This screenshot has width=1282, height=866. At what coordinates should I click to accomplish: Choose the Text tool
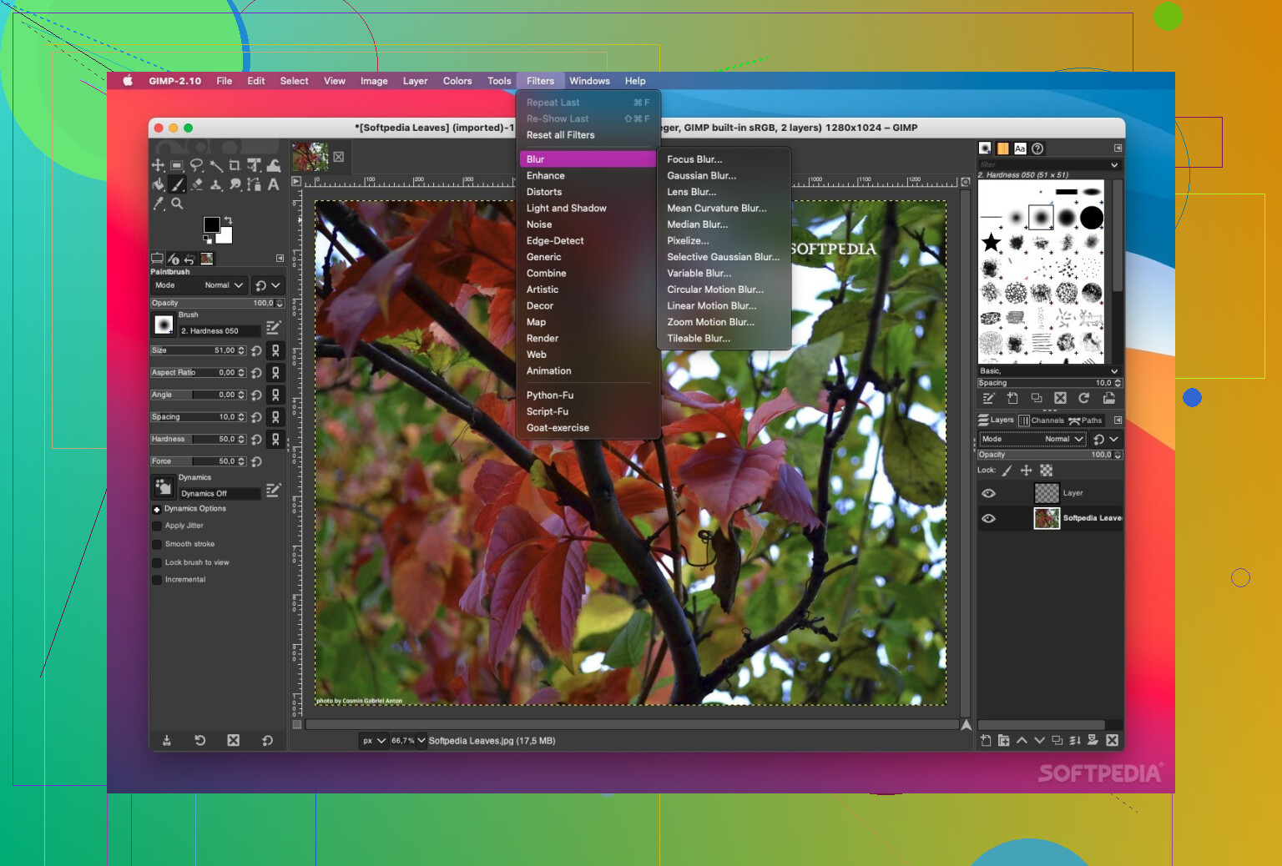point(274,184)
